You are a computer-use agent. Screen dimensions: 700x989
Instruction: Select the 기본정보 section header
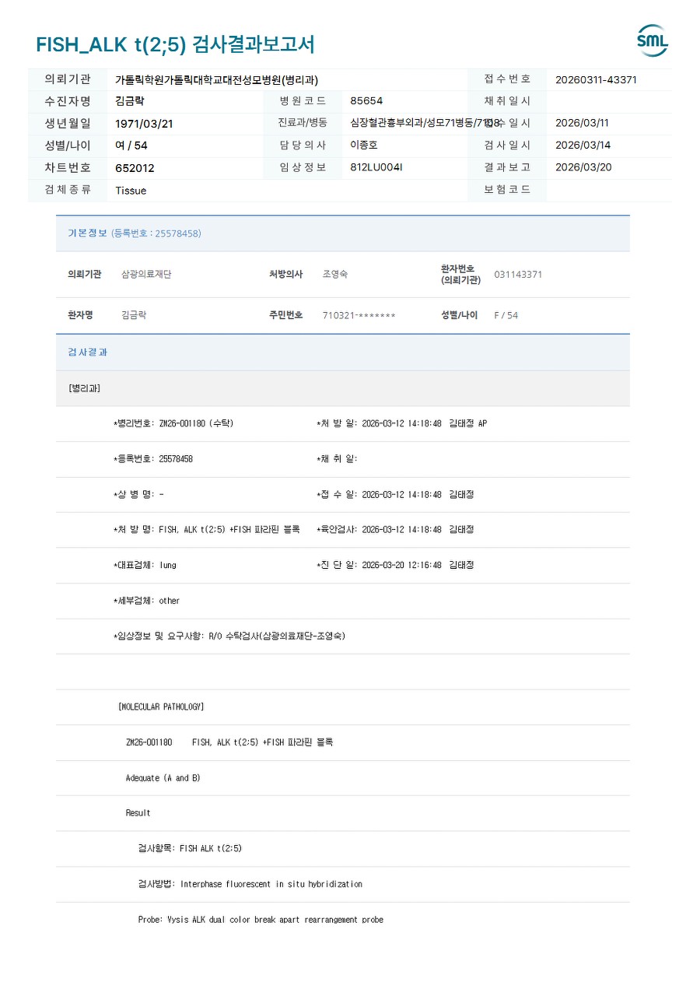pyautogui.click(x=87, y=233)
